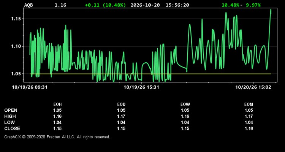Click the 10/20/26 15:02 time axis label
The height and width of the screenshot is (152, 285).
point(253,87)
